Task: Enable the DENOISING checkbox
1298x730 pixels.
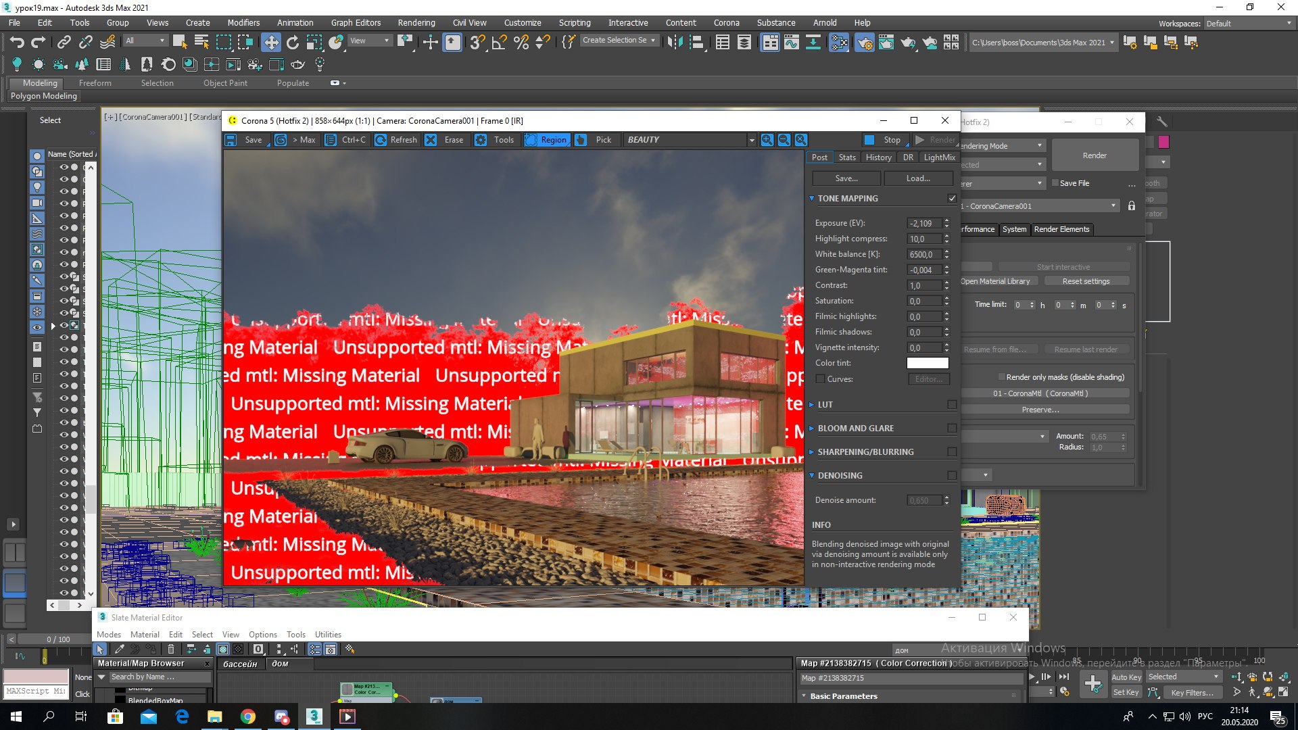Action: coord(952,476)
